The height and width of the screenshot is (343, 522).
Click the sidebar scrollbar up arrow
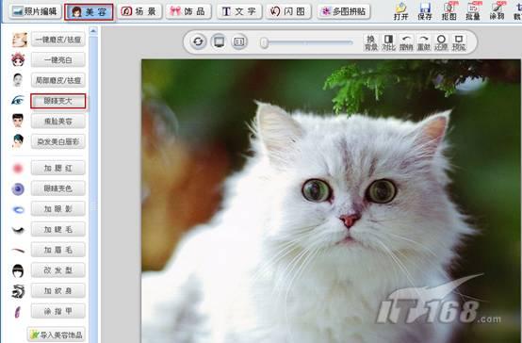pos(93,31)
